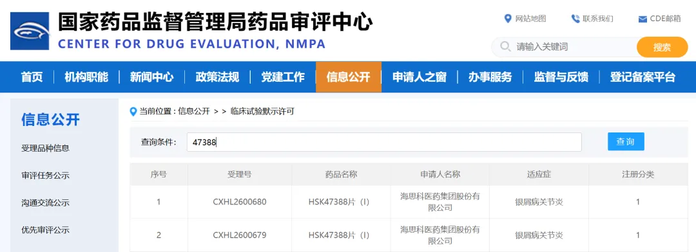The width and height of the screenshot is (696, 252).
Task: Click applicant name in row CXHL2600680
Action: click(440, 202)
